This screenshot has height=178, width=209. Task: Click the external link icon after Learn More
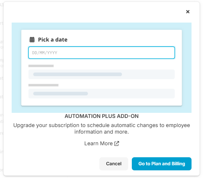tap(117, 143)
